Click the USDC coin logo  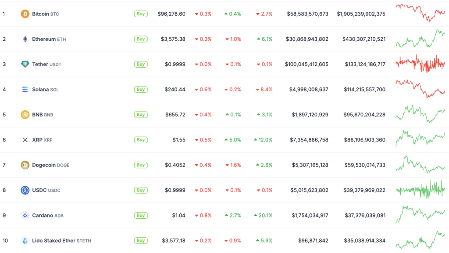pos(25,190)
